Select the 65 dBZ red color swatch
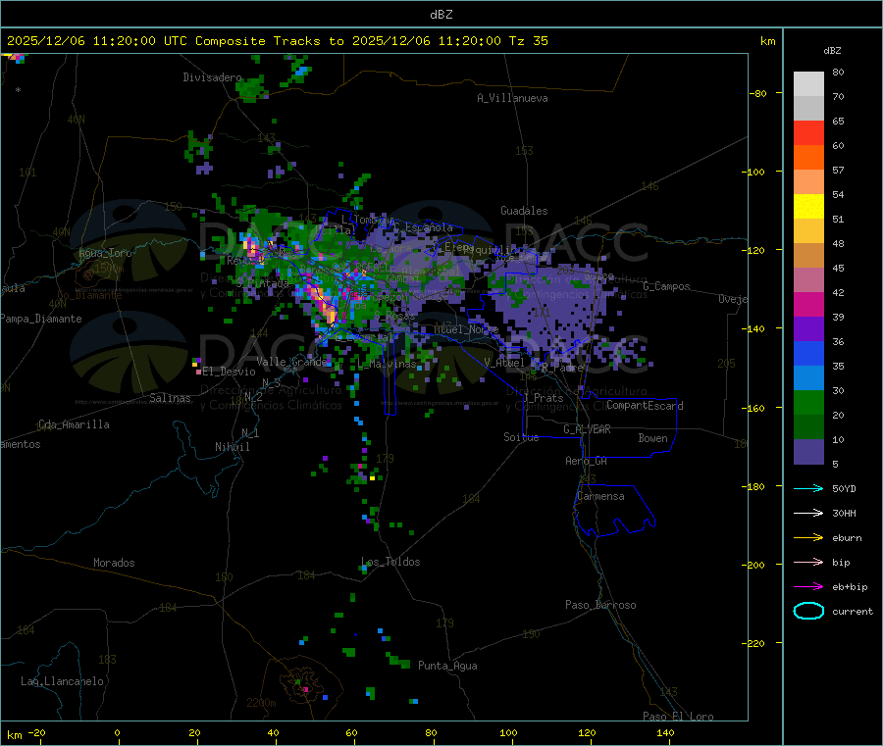Viewport: 883px width, 746px height. 808,132
